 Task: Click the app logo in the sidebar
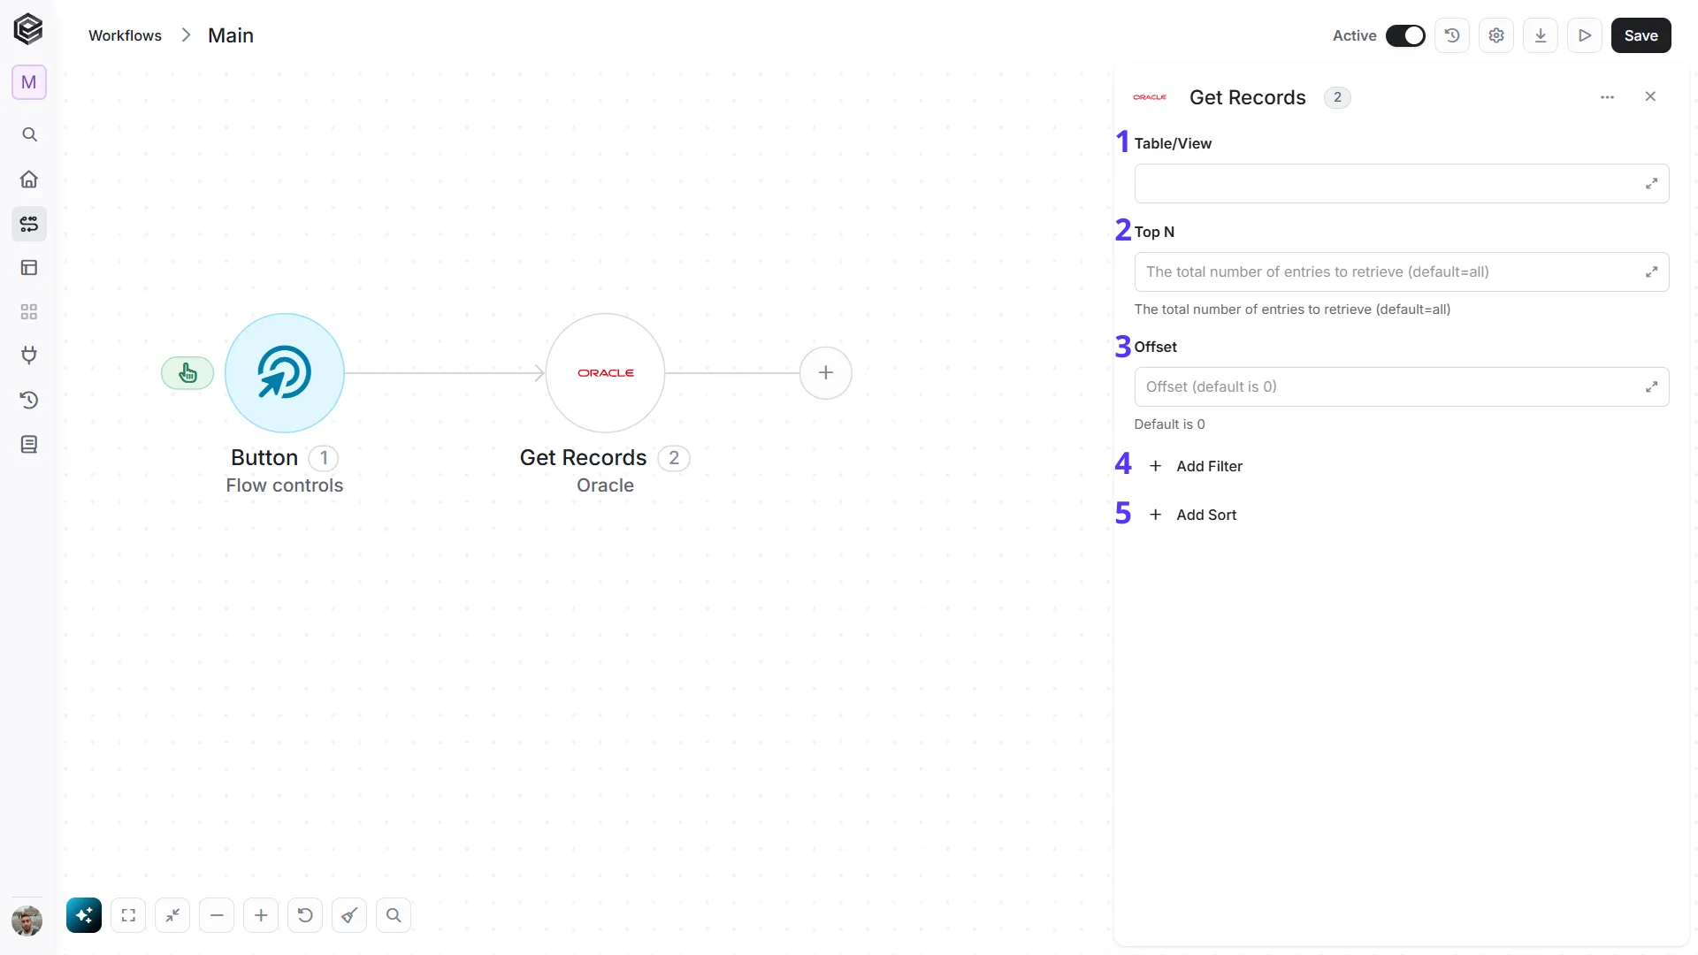tap(28, 29)
